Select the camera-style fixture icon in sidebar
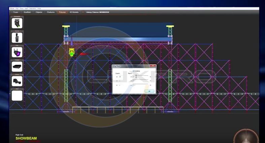This screenshot has height=143, width=265. point(17,81)
